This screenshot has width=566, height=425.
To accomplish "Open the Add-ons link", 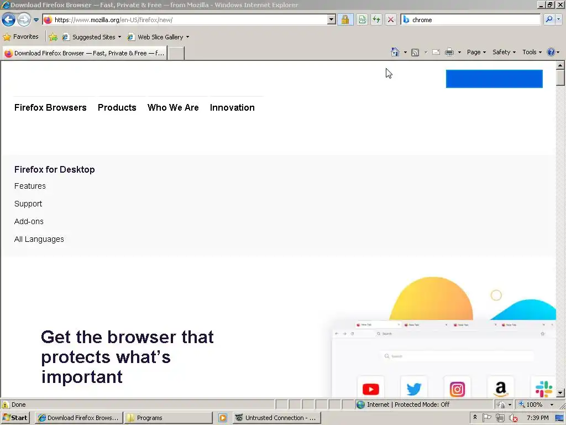I will coord(29,221).
